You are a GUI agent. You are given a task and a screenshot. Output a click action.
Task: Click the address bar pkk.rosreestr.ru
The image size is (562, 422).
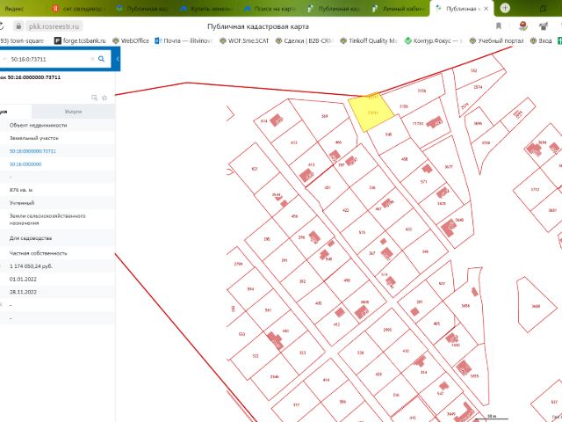pyautogui.click(x=54, y=26)
